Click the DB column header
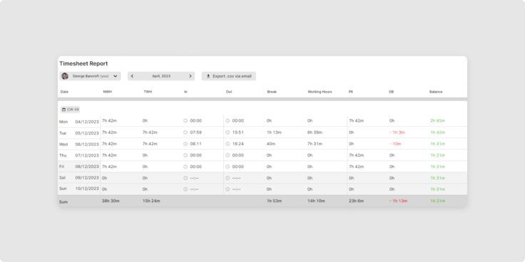The height and width of the screenshot is (262, 525). 391,92
